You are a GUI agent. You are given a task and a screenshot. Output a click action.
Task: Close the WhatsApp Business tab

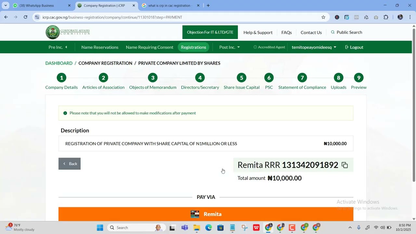pyautogui.click(x=69, y=6)
